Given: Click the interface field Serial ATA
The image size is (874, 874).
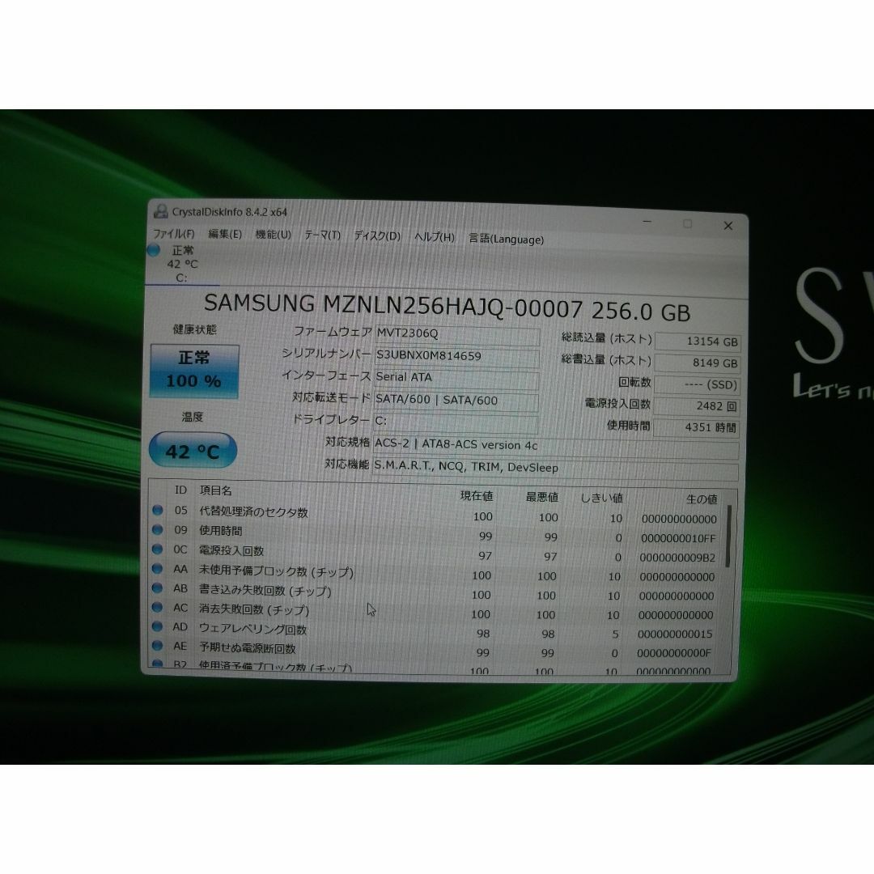Looking at the screenshot, I should 456,379.
